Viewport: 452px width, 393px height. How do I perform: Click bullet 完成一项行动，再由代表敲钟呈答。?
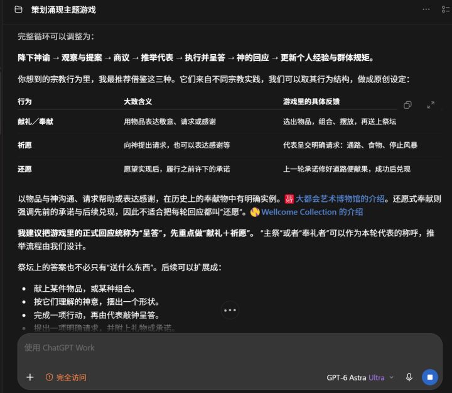[x=96, y=315]
